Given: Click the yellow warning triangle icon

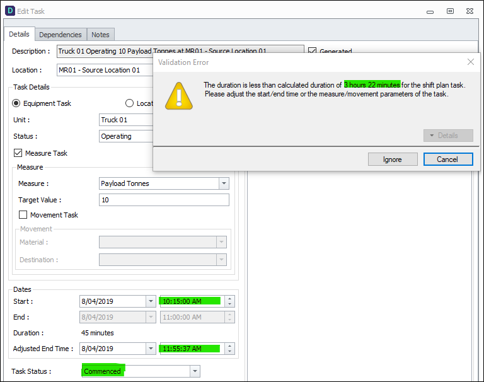Looking at the screenshot, I should (179, 96).
